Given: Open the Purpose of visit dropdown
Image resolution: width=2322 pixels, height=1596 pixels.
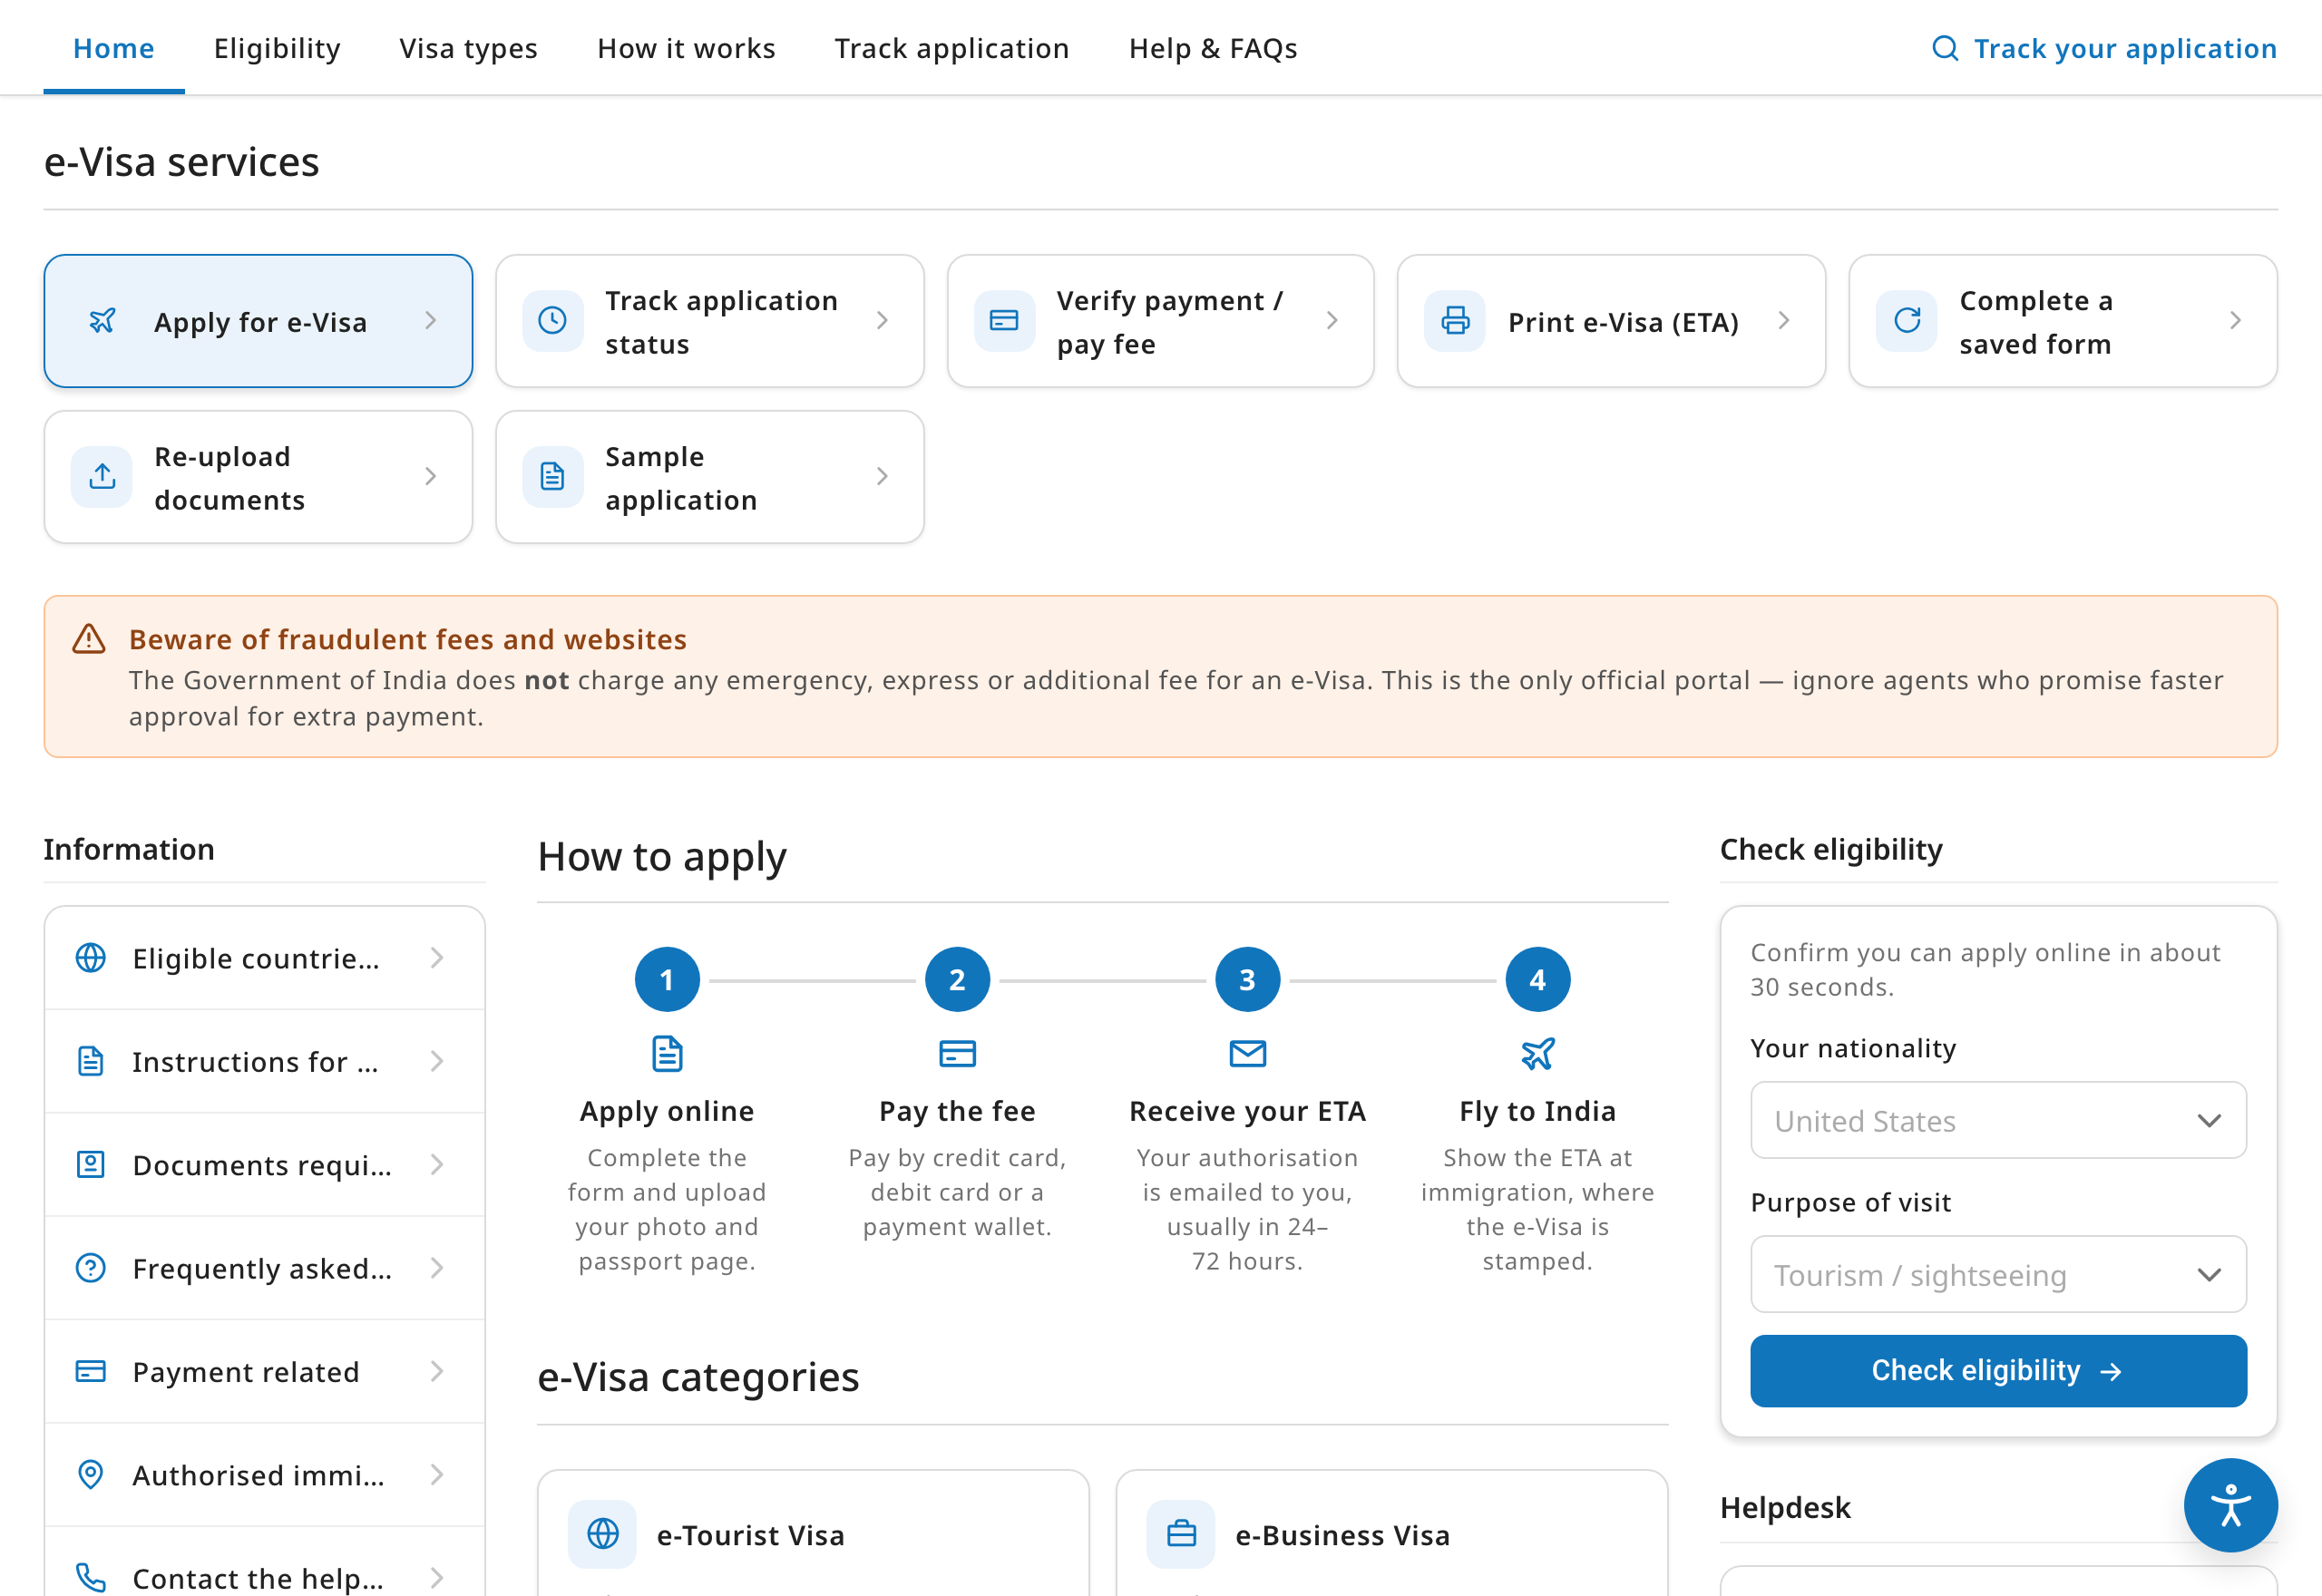Looking at the screenshot, I should click(x=1997, y=1274).
